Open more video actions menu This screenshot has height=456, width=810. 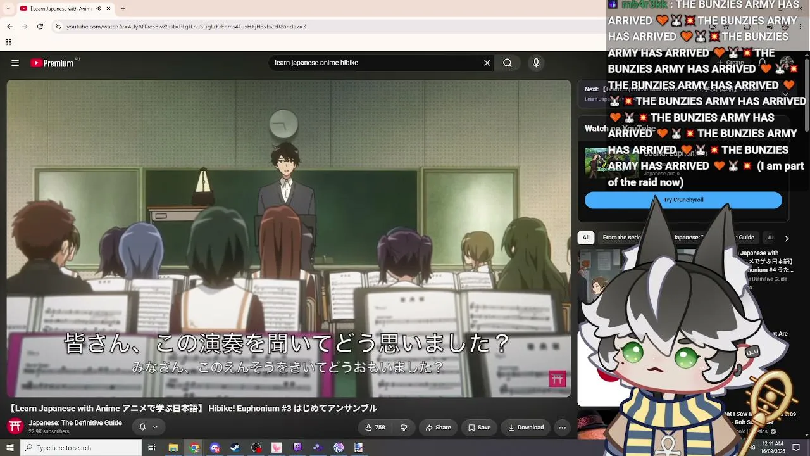[x=562, y=427]
